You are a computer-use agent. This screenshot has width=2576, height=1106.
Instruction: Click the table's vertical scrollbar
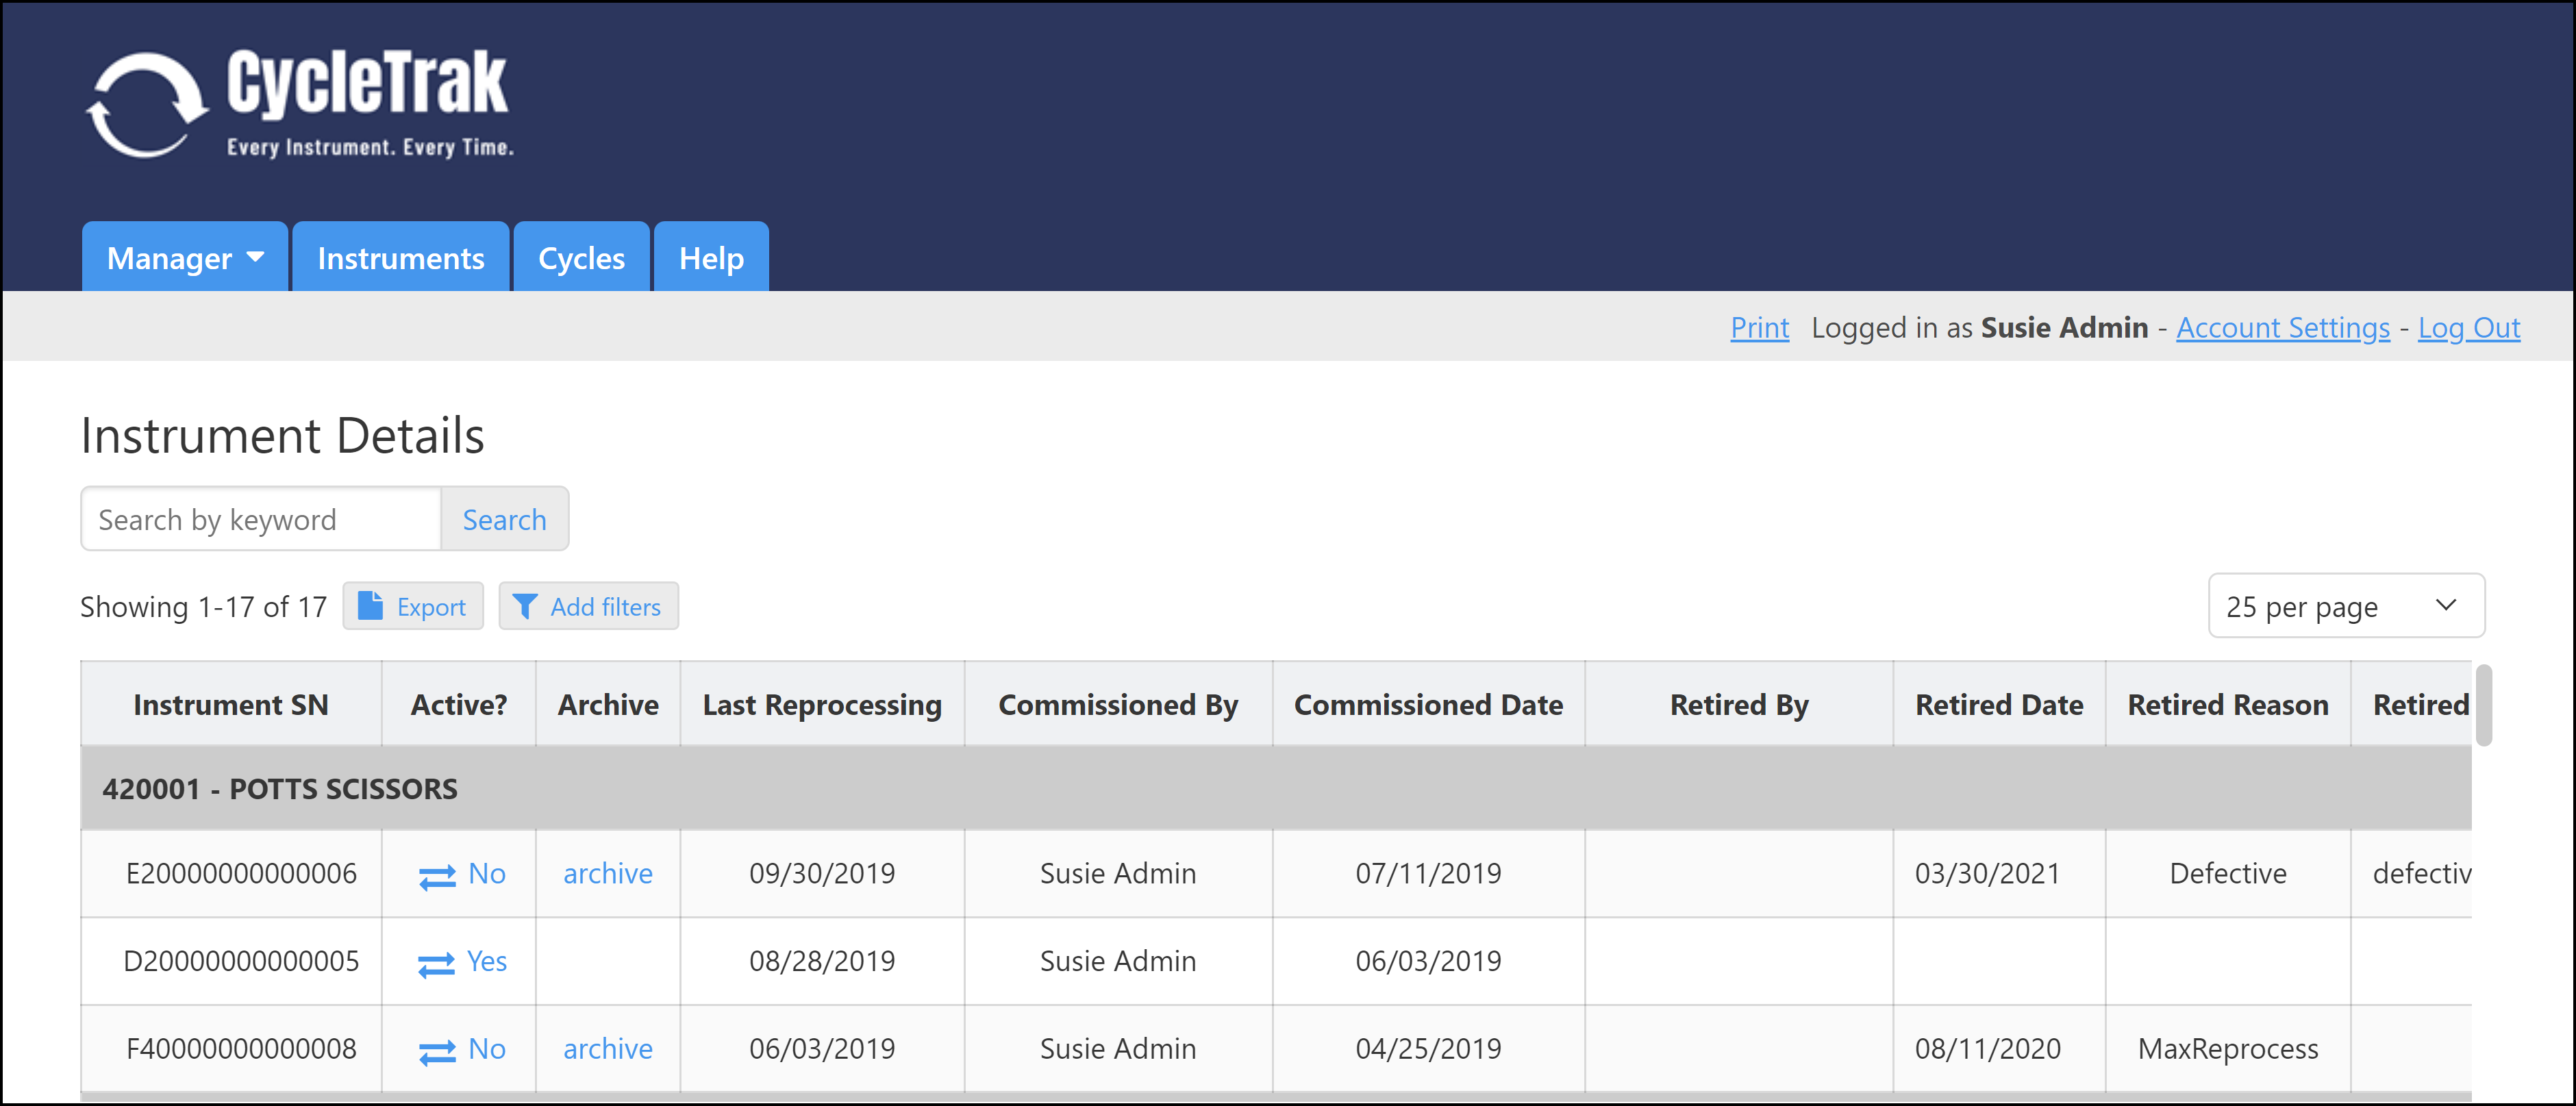coord(2484,706)
